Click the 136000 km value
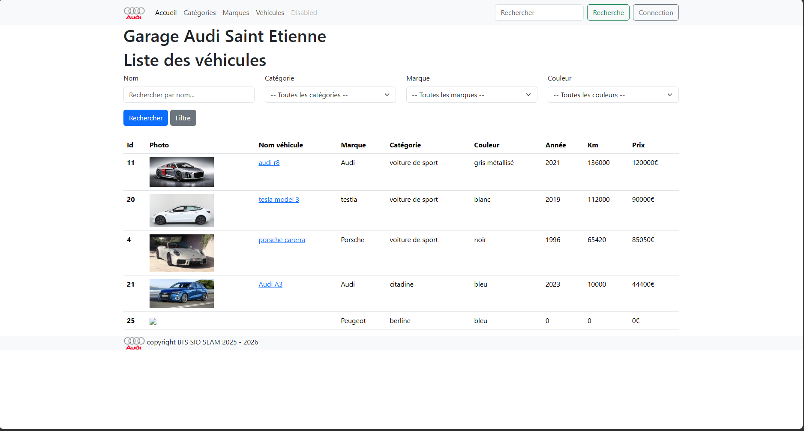The height and width of the screenshot is (431, 804). [598, 163]
